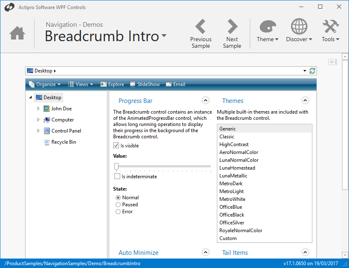The height and width of the screenshot is (268, 349).
Task: Open the Breadcrumb Intro sample dropdown
Action: click(x=164, y=36)
